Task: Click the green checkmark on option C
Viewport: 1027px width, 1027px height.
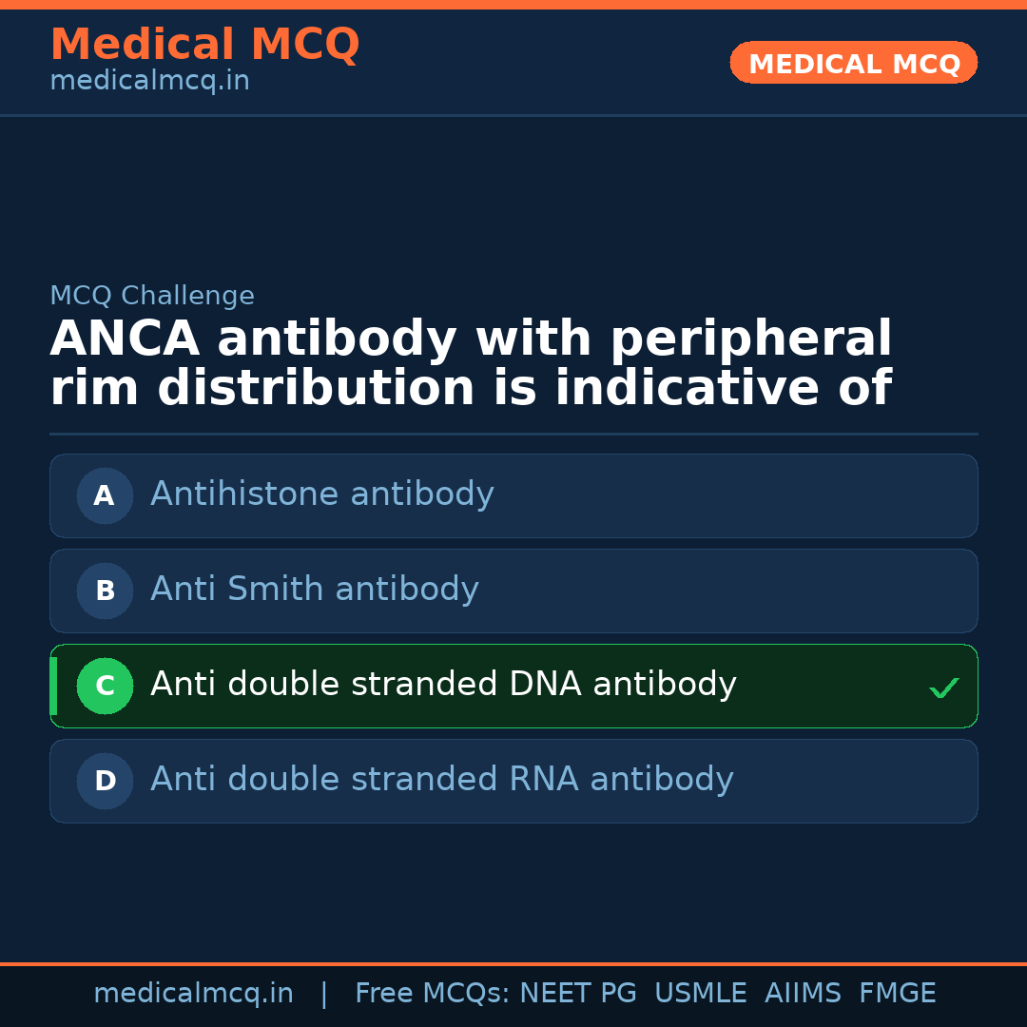Action: tap(943, 688)
